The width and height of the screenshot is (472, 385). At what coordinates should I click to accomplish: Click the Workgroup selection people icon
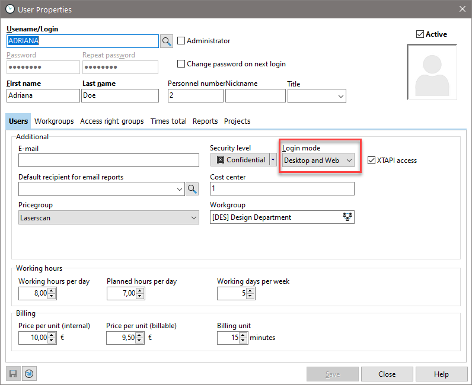[347, 217]
